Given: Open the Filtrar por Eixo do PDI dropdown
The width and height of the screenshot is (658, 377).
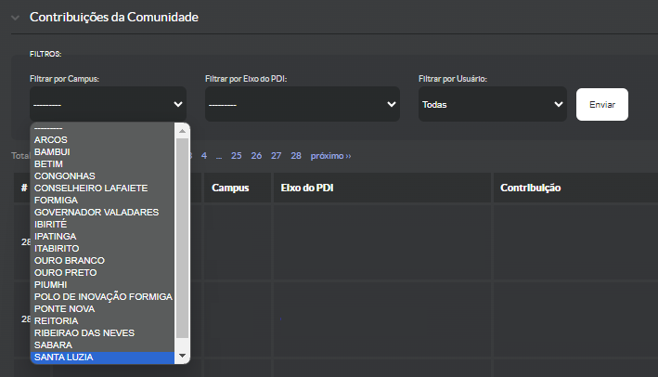Looking at the screenshot, I should click(302, 105).
